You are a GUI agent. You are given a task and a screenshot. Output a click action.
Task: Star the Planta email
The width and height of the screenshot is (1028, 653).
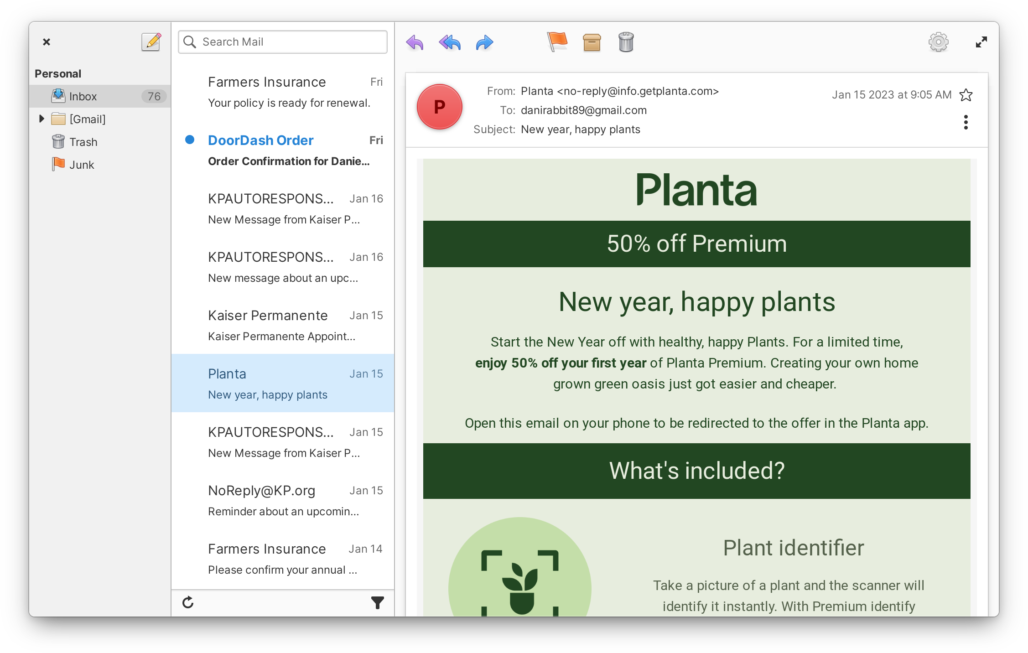[966, 95]
